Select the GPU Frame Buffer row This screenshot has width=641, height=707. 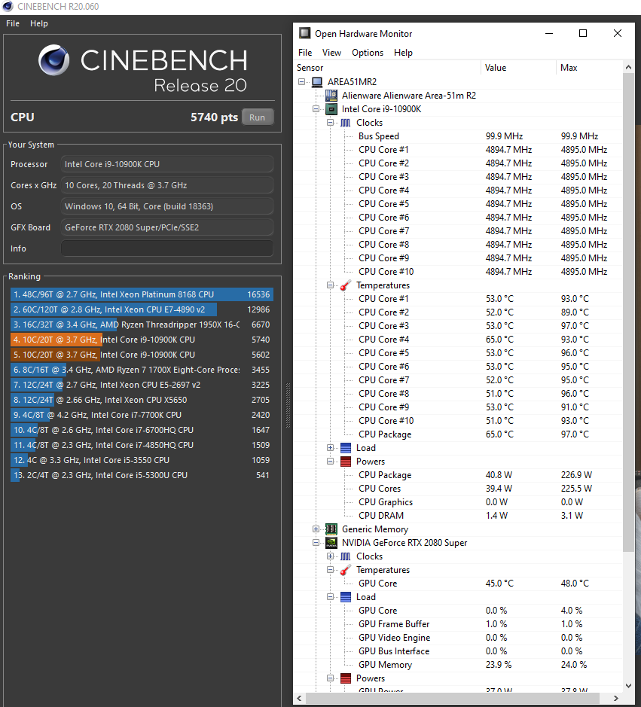pos(458,624)
